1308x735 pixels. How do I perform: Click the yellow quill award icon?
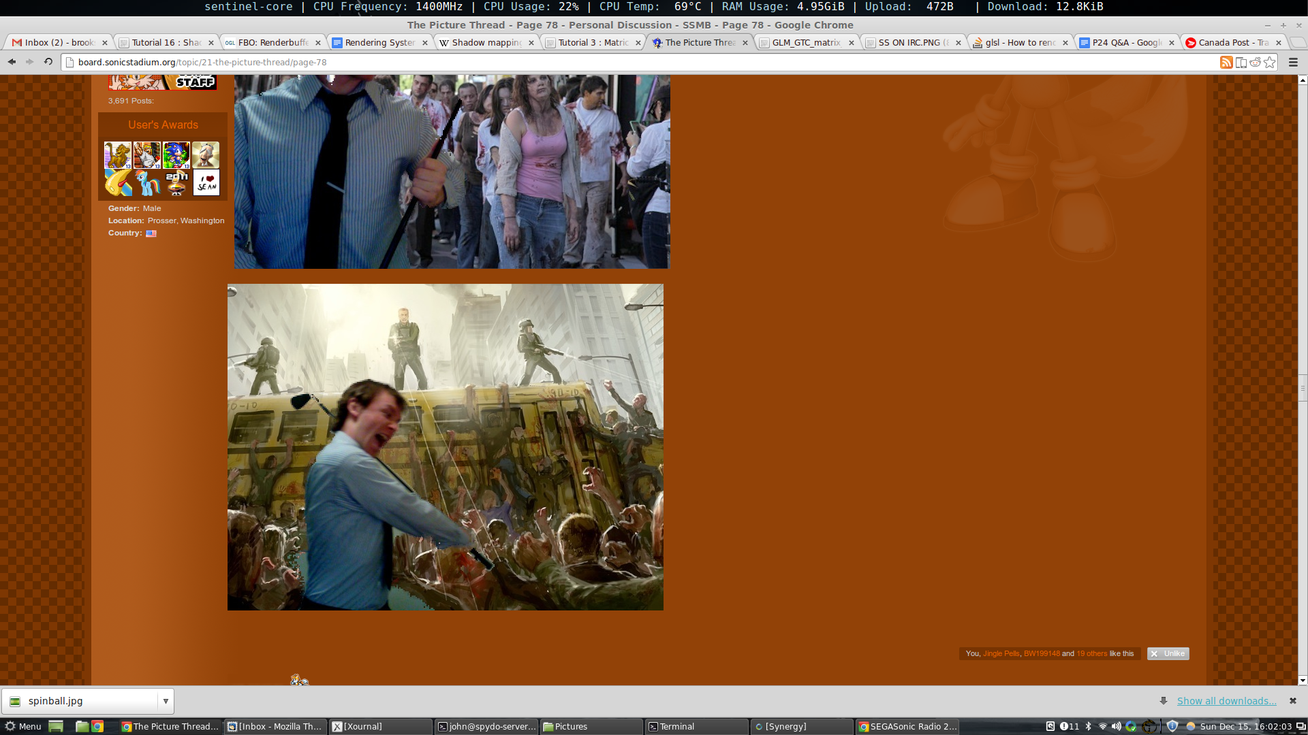click(118, 182)
